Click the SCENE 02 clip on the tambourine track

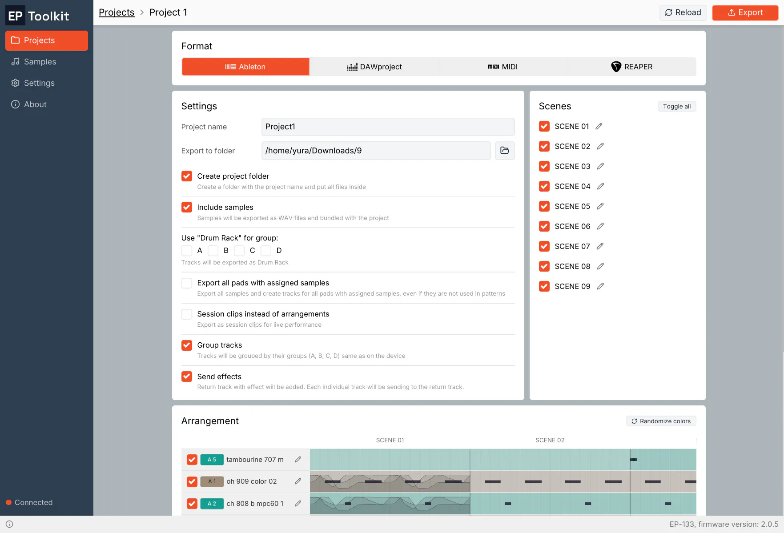550,460
